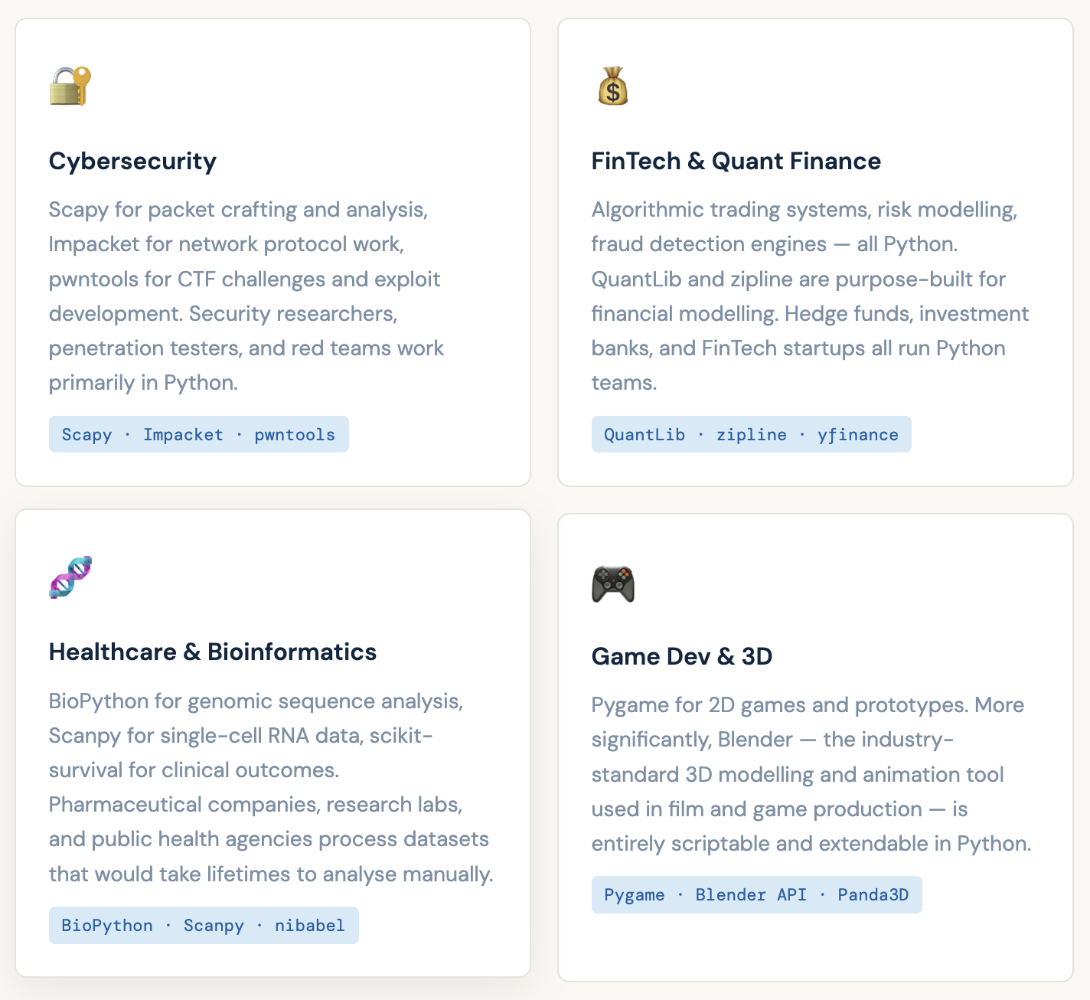
Task: Click the Scapy, Impacket, pwntools tag
Action: pyautogui.click(x=198, y=434)
